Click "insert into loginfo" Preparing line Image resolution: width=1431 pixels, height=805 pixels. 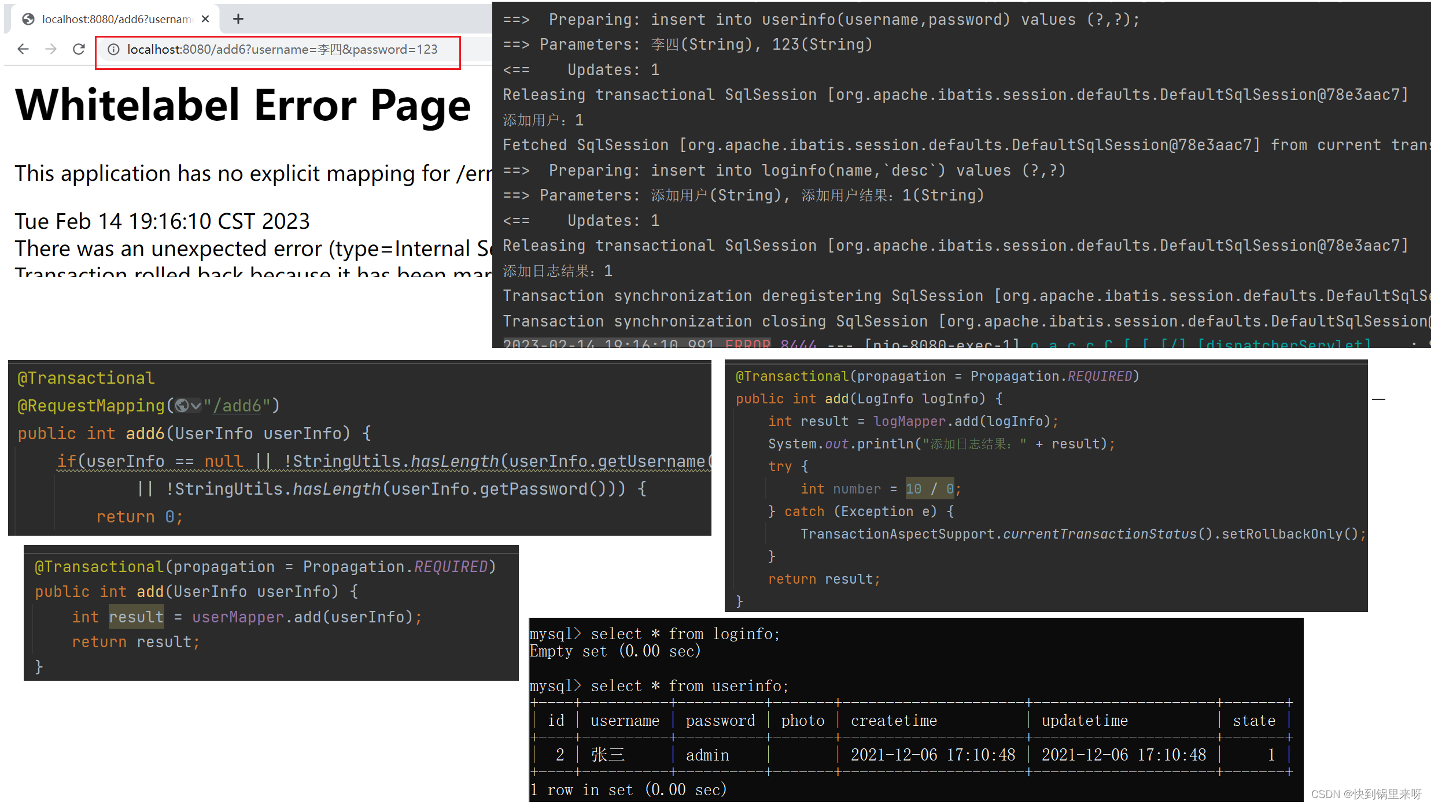784,170
